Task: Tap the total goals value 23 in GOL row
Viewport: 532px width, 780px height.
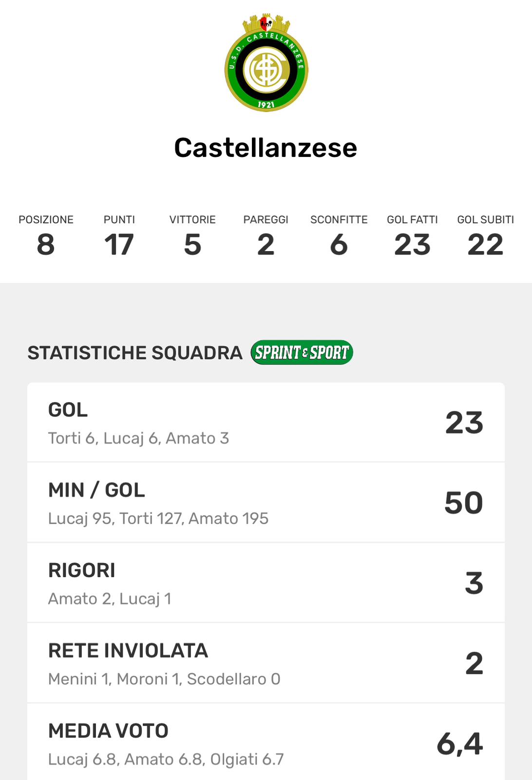Action: coord(464,423)
